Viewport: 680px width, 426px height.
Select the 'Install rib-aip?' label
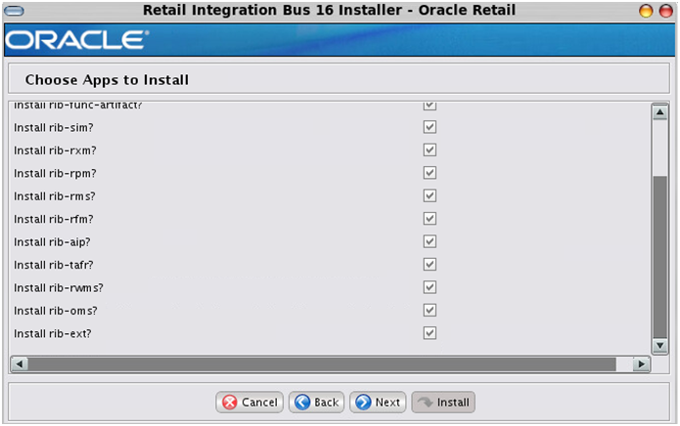click(x=52, y=242)
